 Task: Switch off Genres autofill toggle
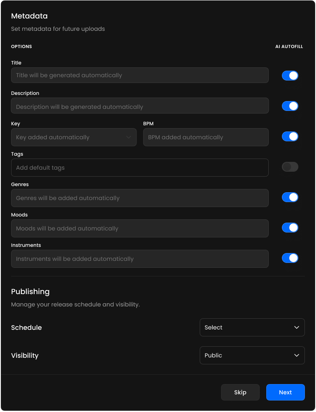click(x=290, y=197)
